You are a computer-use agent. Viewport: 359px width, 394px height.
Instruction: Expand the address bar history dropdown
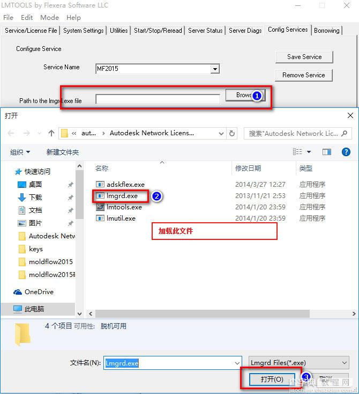pyautogui.click(x=221, y=134)
